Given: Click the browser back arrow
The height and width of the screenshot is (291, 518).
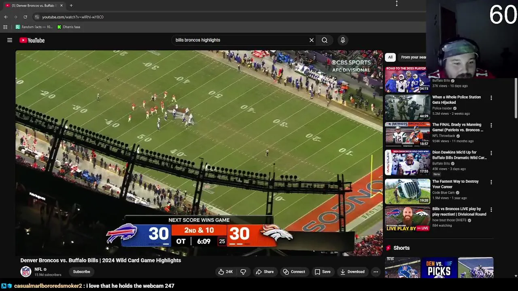Looking at the screenshot, I should (x=6, y=17).
